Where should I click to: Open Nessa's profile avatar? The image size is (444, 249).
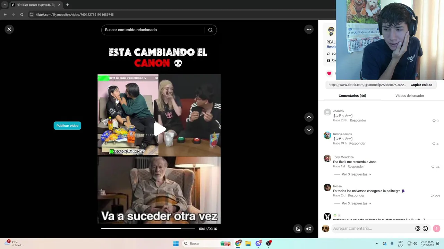point(327,187)
